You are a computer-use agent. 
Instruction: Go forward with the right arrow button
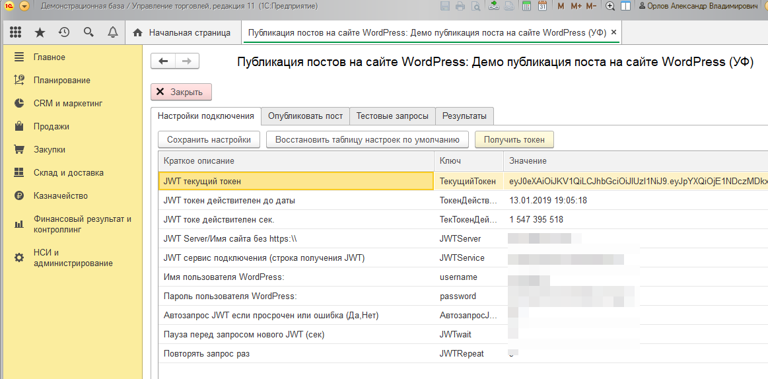pos(187,61)
